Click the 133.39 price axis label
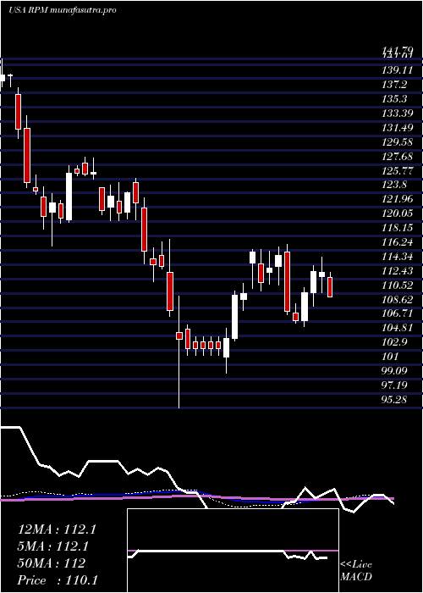The image size is (423, 593). (x=398, y=114)
